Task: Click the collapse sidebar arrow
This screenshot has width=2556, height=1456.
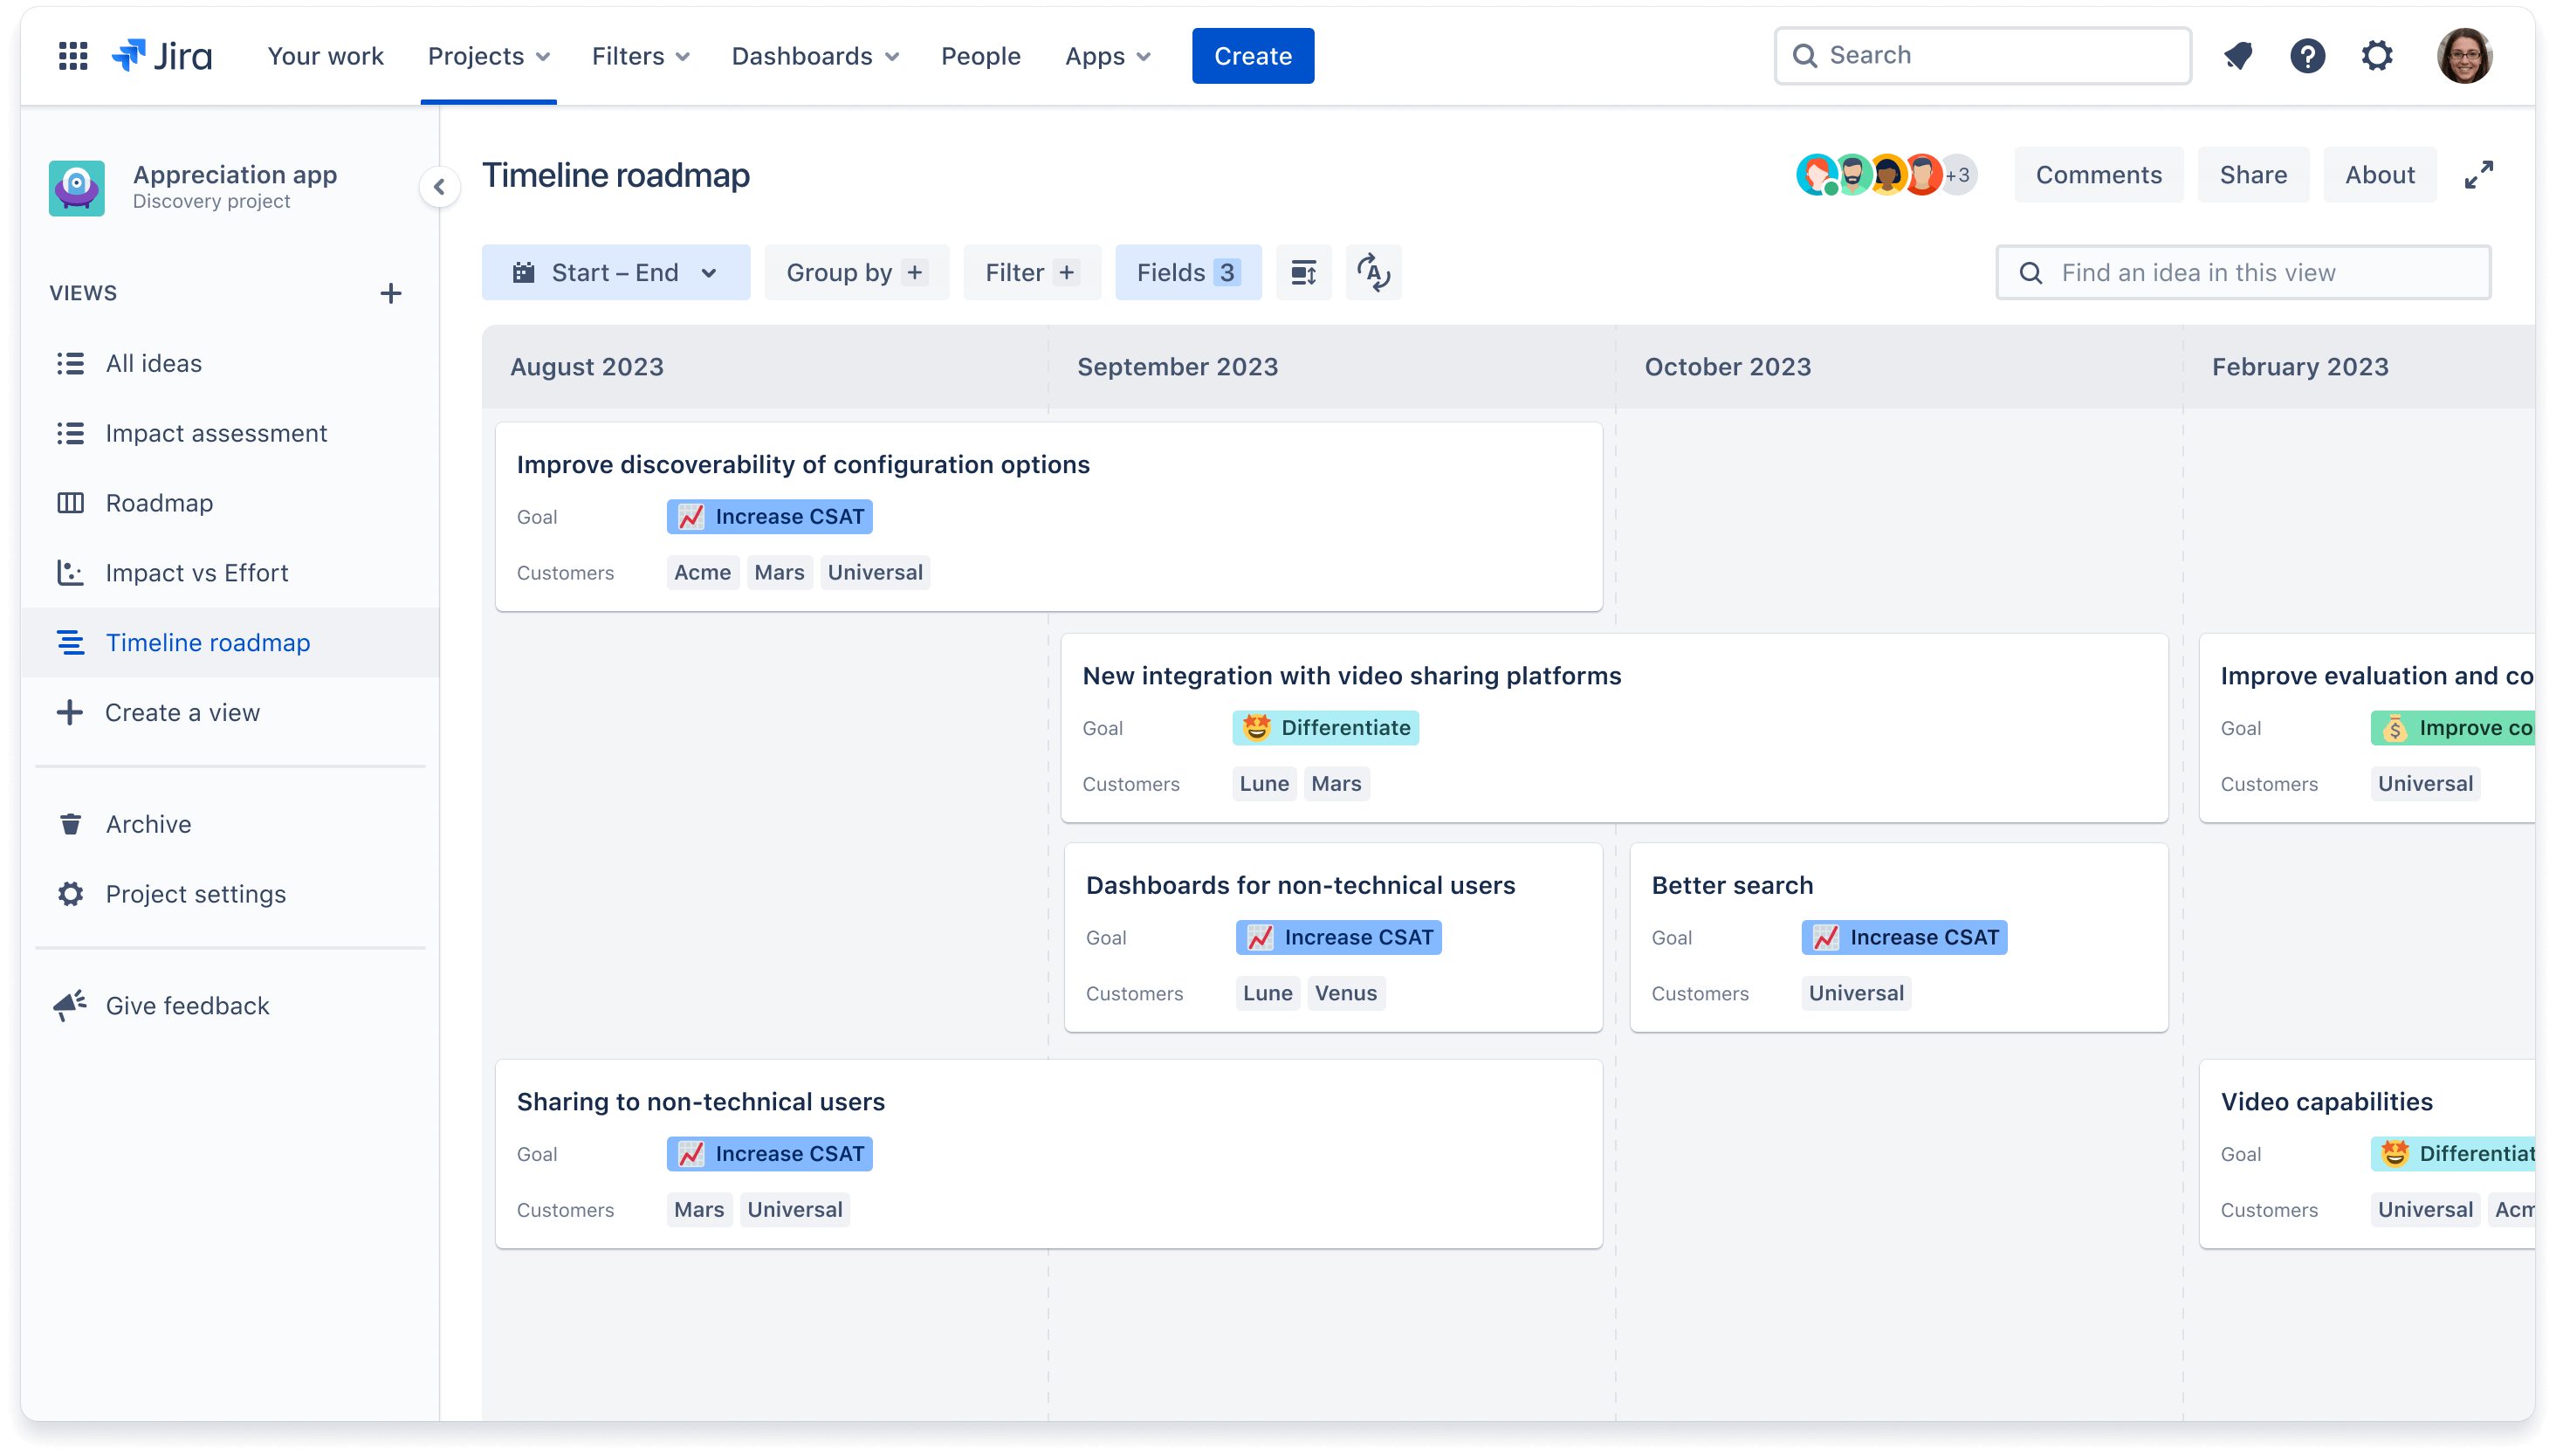Action: (439, 186)
